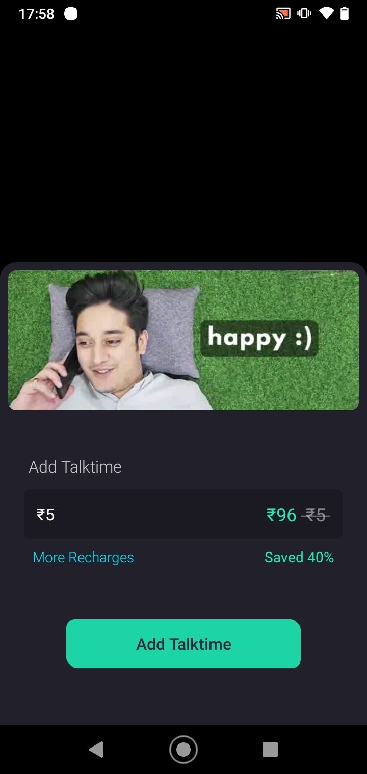Tap the happy :) text label on banner
This screenshot has width=367, height=774.
tap(259, 339)
